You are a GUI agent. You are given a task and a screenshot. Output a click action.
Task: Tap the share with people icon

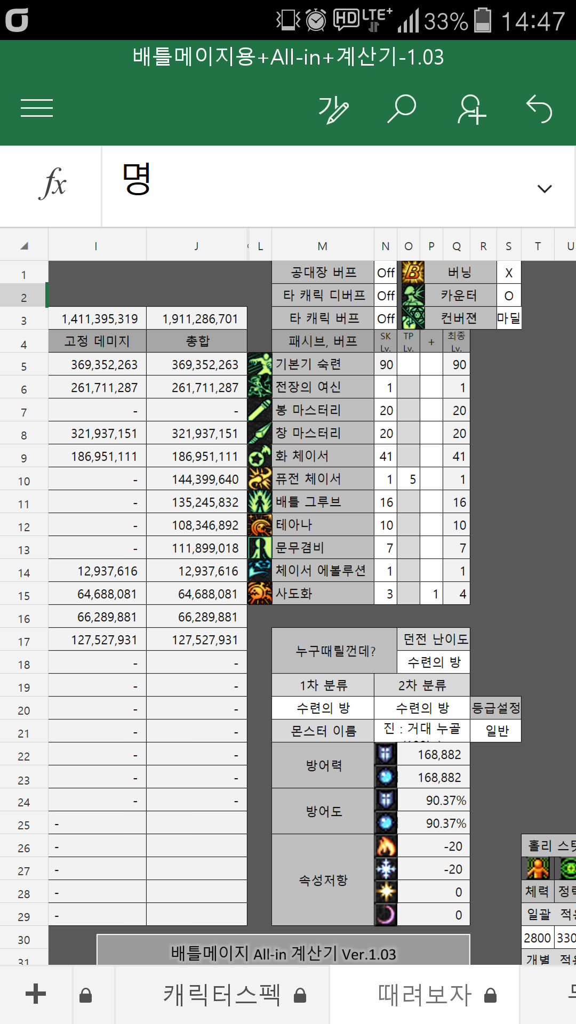(x=471, y=109)
